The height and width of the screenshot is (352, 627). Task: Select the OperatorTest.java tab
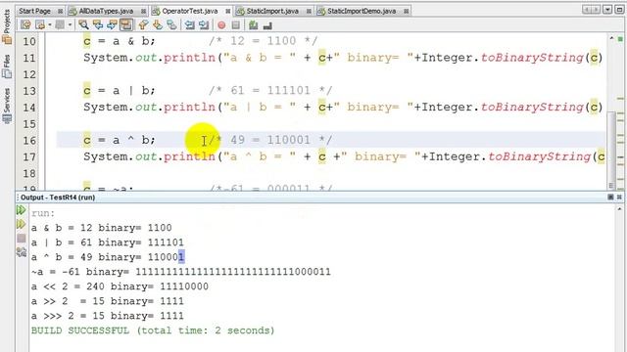pyautogui.click(x=189, y=11)
